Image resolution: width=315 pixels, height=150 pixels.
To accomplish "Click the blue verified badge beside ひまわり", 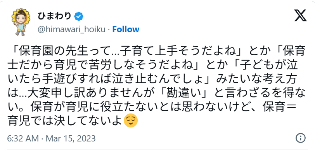I will (x=79, y=16).
